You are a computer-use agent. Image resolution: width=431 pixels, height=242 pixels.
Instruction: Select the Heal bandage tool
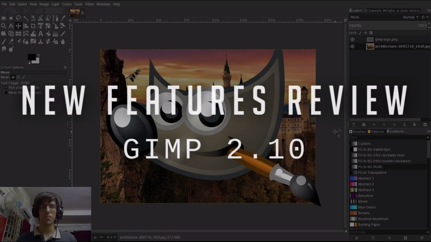point(48,41)
